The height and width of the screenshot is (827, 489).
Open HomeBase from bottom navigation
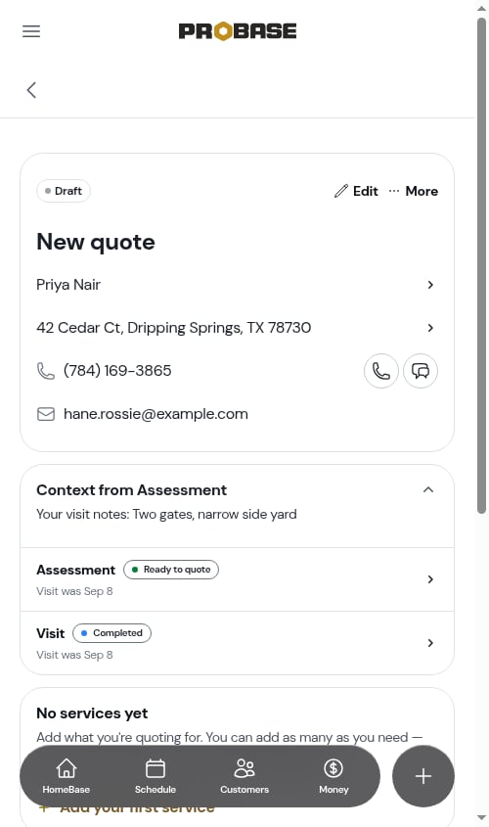tap(67, 776)
